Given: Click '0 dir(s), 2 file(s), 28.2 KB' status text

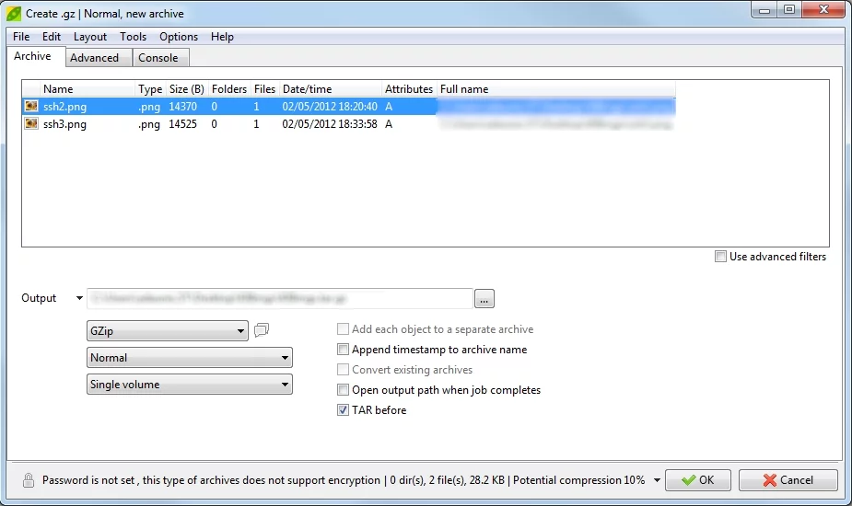Looking at the screenshot, I should (448, 480).
